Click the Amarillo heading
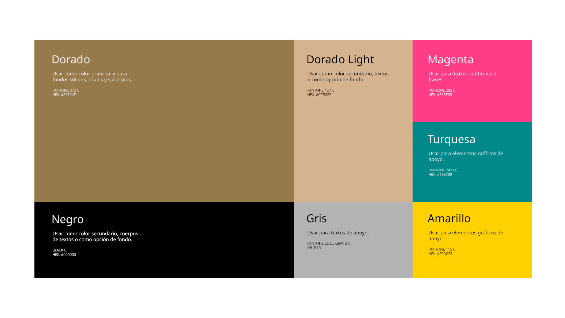 [449, 218]
